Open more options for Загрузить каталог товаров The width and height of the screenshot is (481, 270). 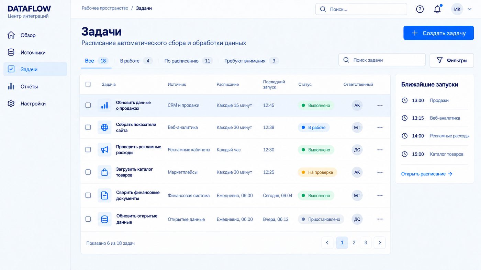(380, 172)
